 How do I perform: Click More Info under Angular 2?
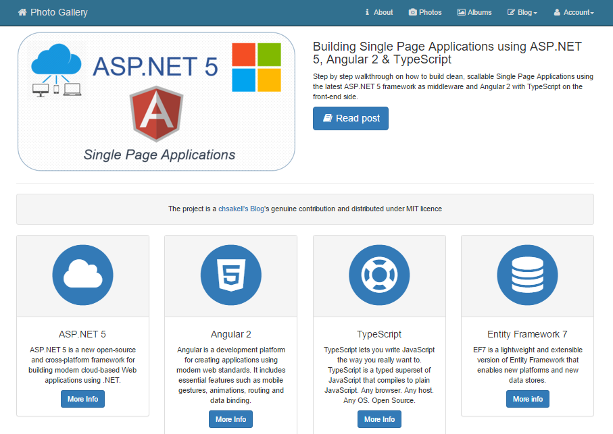tap(230, 419)
